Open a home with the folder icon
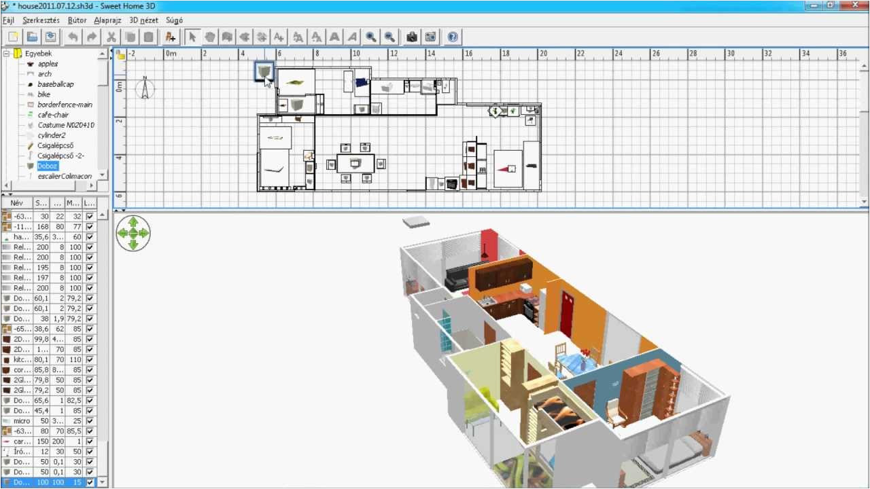The height and width of the screenshot is (489, 870). 32,37
